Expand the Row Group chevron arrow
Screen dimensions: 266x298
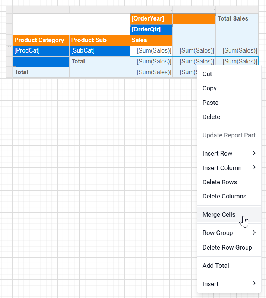254,233
